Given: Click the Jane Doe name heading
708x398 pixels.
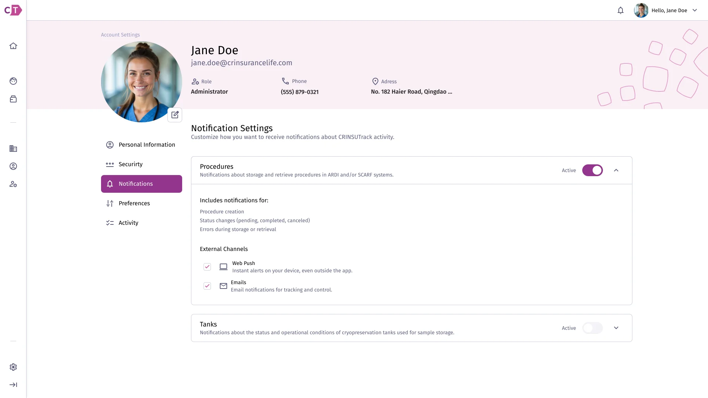Looking at the screenshot, I should [215, 50].
